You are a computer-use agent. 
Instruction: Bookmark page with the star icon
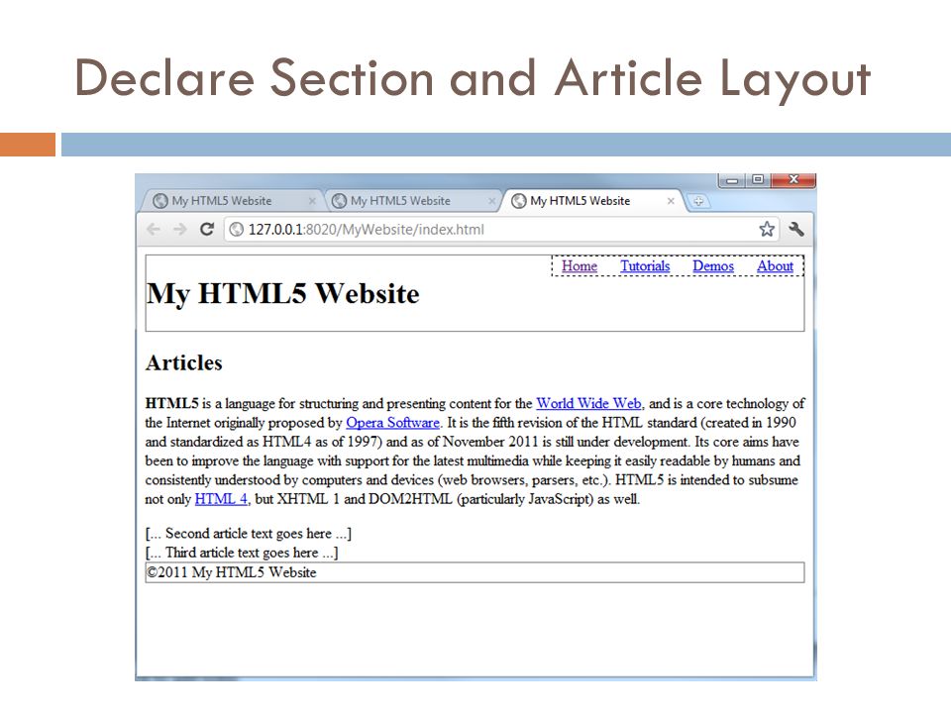pyautogui.click(x=767, y=229)
